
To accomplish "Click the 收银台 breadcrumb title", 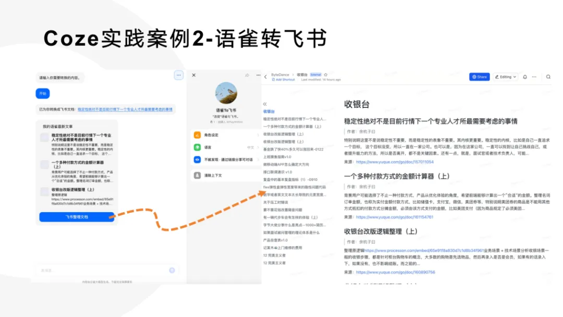I will point(302,75).
